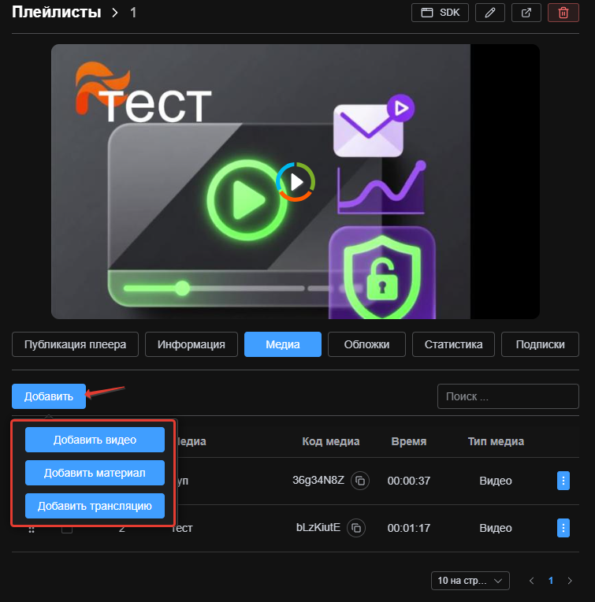
Task: Choose Добавить видео option
Action: [95, 440]
